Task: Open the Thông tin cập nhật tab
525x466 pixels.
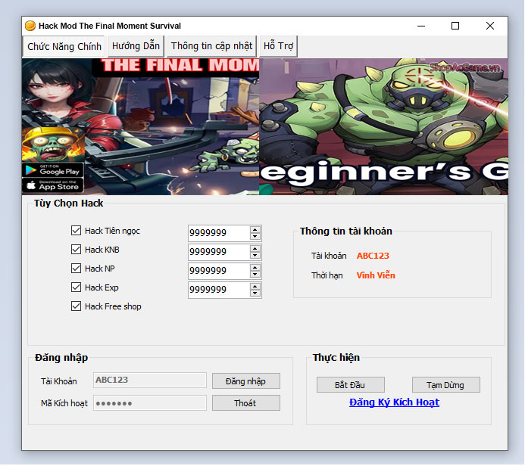Action: tap(211, 46)
